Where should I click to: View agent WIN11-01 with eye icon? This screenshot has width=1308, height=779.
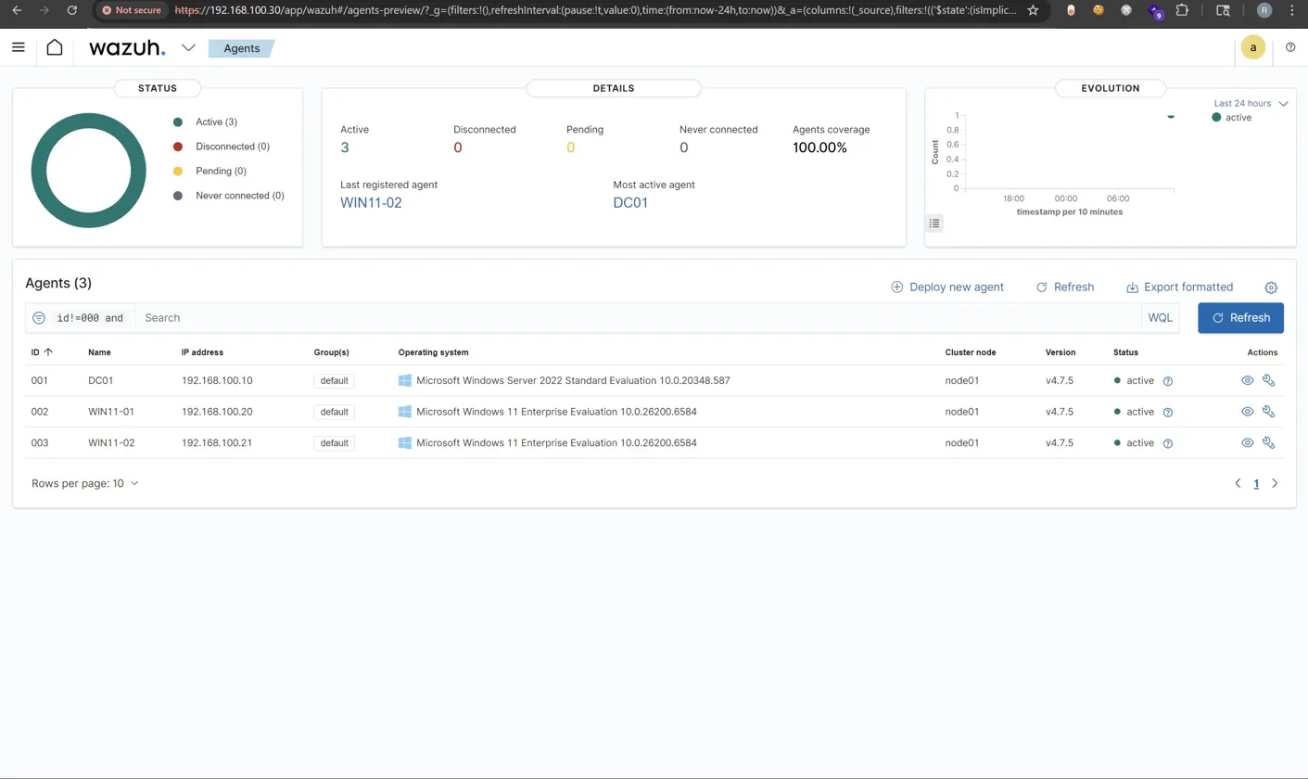pyautogui.click(x=1248, y=412)
